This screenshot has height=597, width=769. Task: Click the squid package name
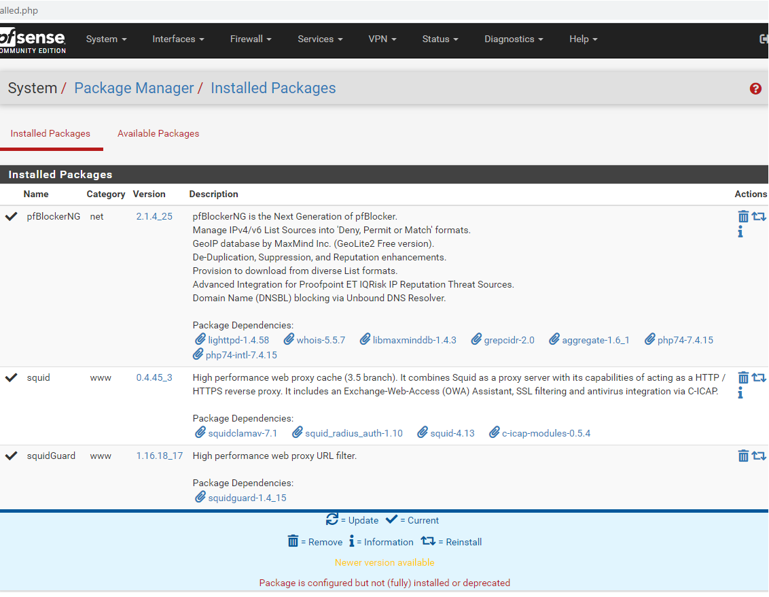pyautogui.click(x=38, y=377)
